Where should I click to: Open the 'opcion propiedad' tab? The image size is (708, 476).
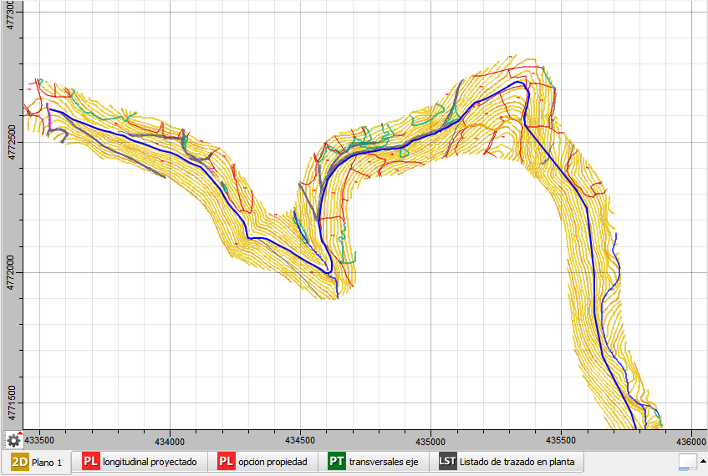272,462
